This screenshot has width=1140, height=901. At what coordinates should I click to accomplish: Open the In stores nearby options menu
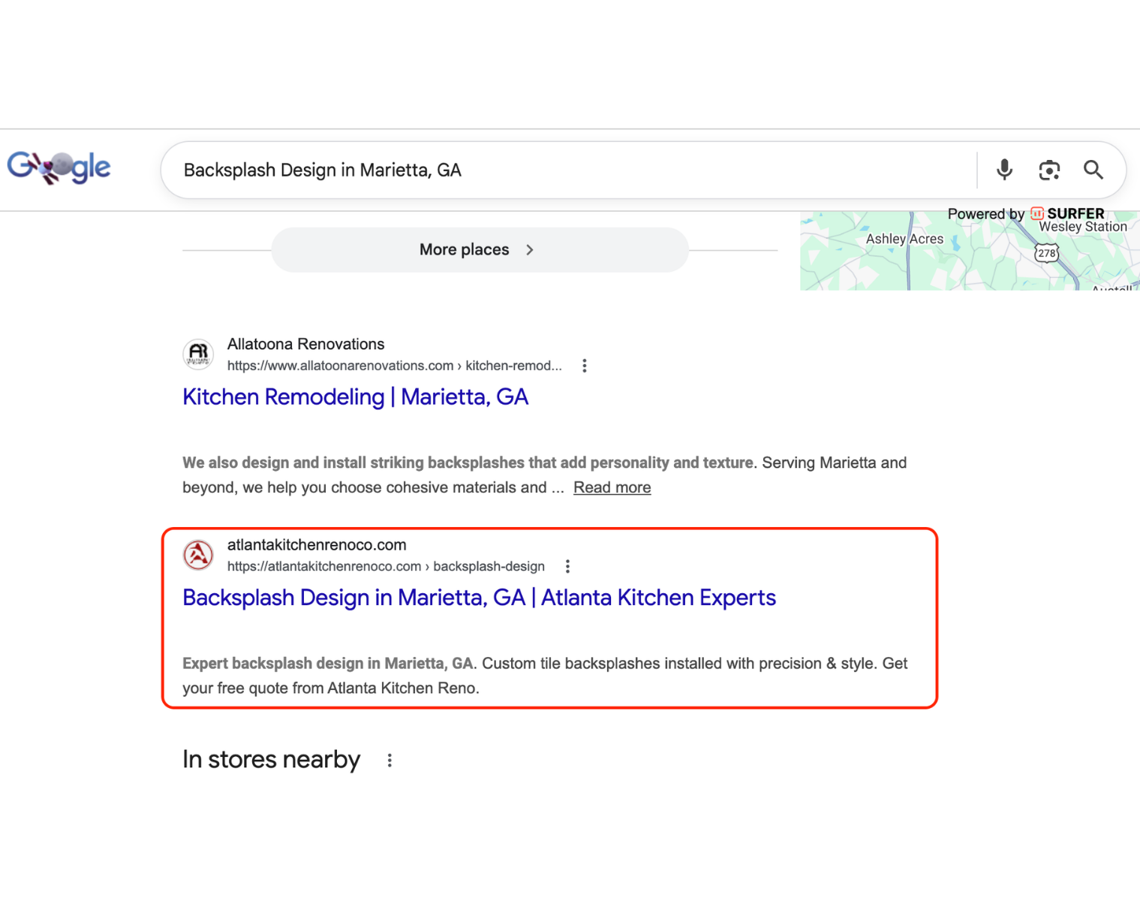390,760
